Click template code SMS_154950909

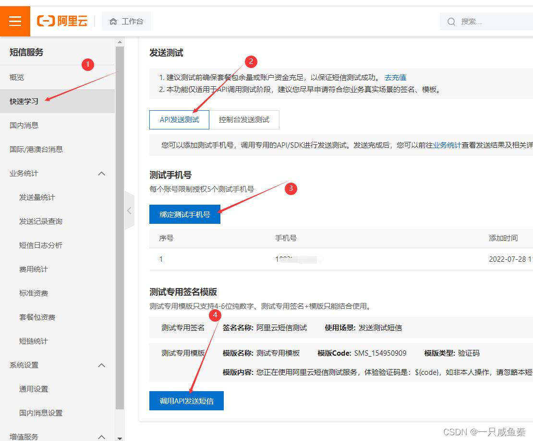380,353
